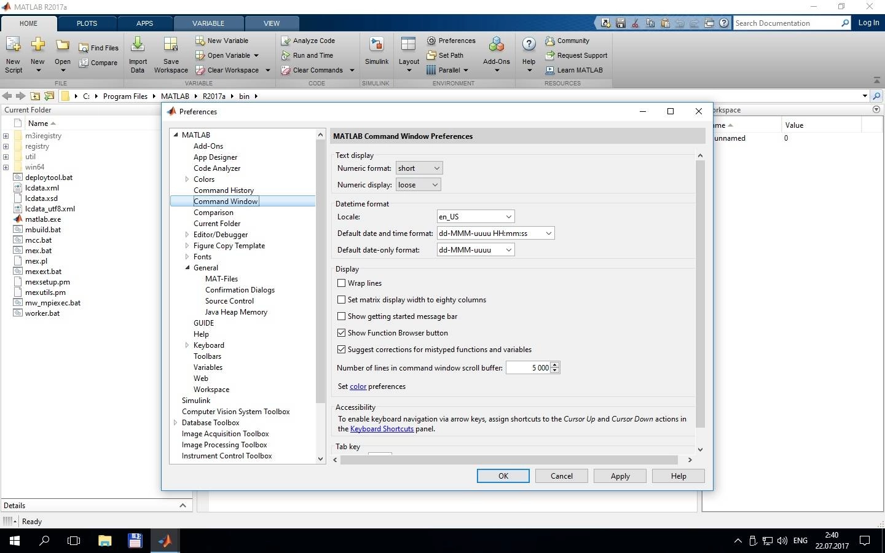Expand the Keyboard tree node
This screenshot has height=553, width=885.
187,345
